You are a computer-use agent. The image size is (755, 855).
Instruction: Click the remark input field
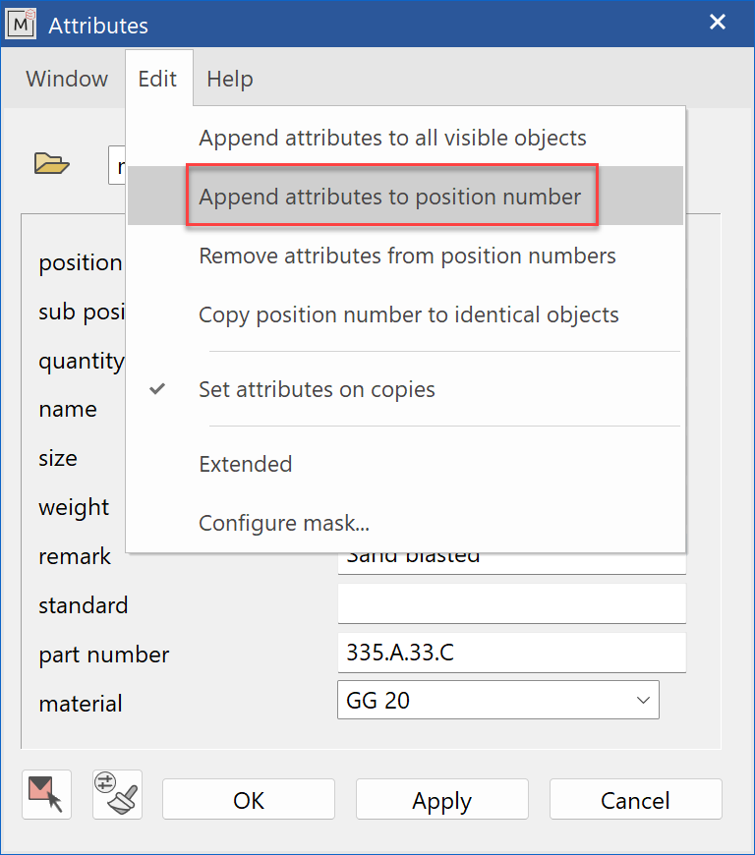pos(512,563)
